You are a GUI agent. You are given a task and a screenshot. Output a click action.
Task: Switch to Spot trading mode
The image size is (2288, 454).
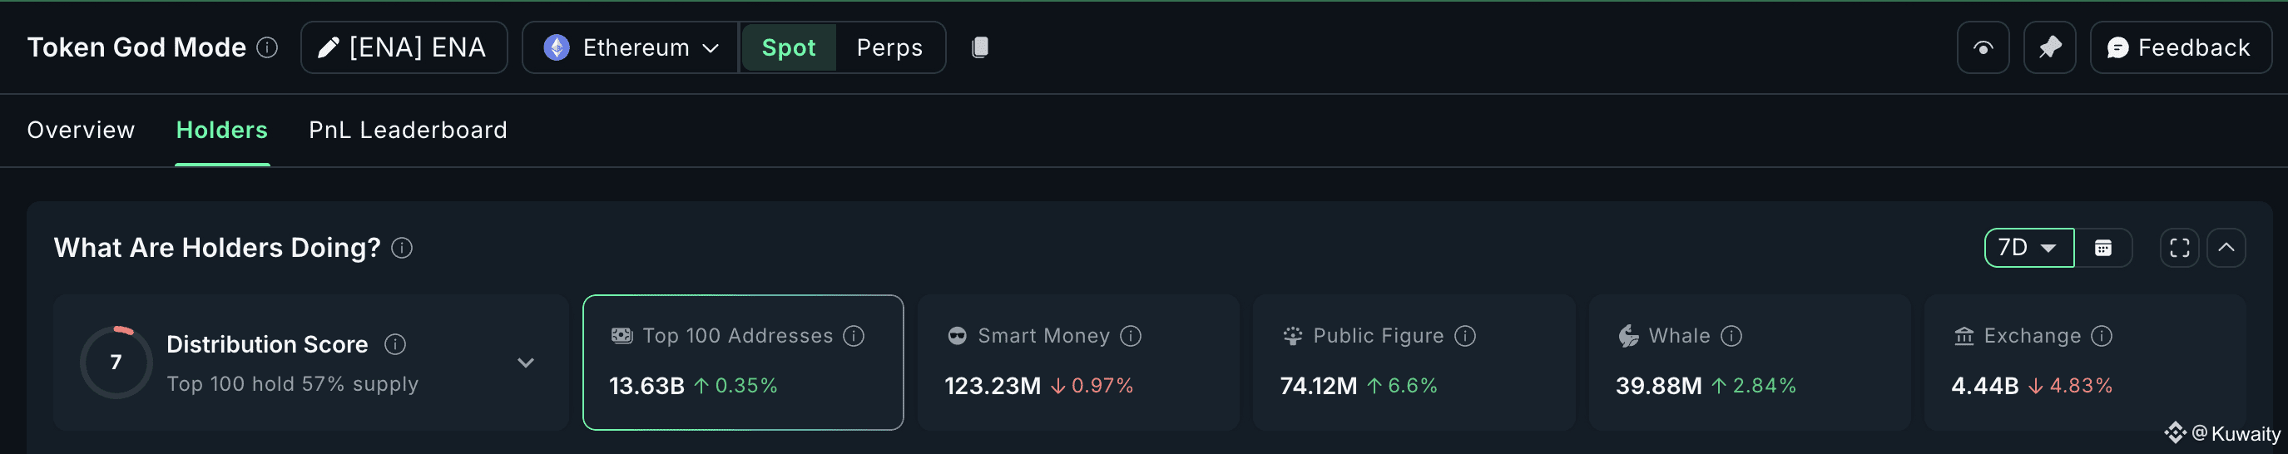pos(788,47)
